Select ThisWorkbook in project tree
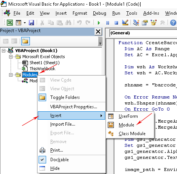Image resolution: width=177 pixels, height=174 pixels. 42,69
